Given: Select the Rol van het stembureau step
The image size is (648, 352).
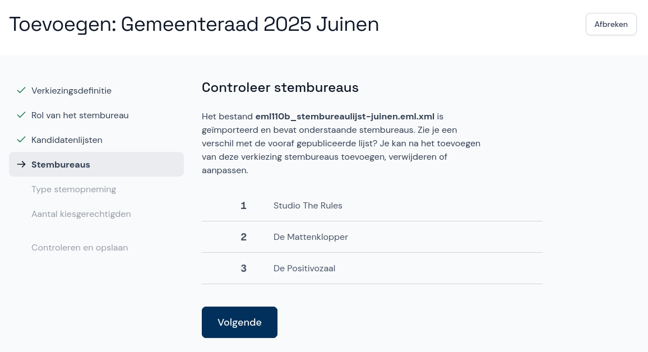Looking at the screenshot, I should (x=80, y=115).
